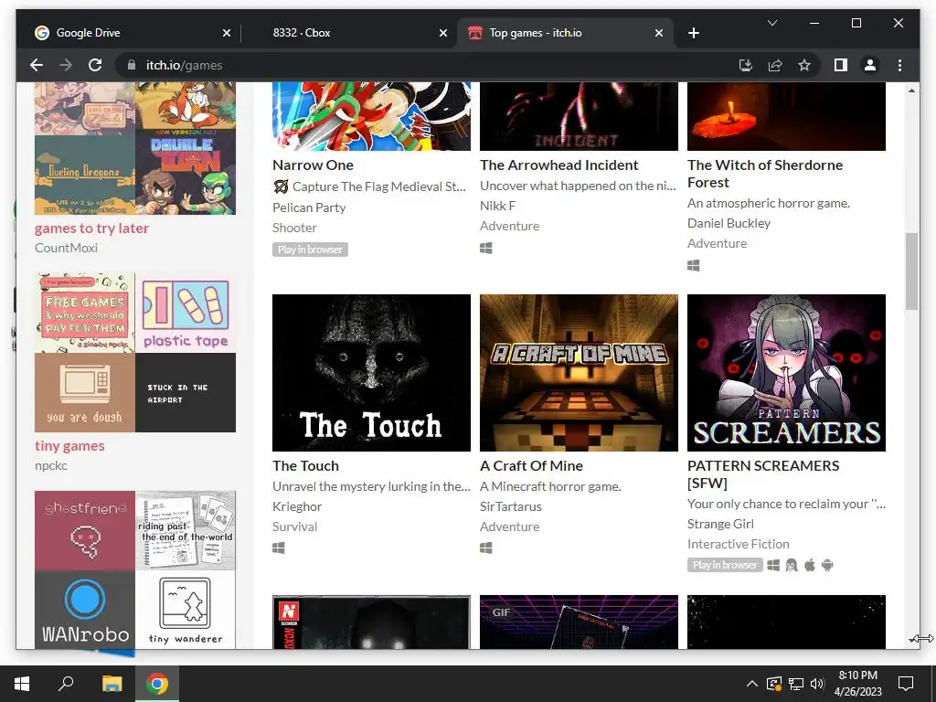
Task: Open a new tab with plus button
Action: 693,33
